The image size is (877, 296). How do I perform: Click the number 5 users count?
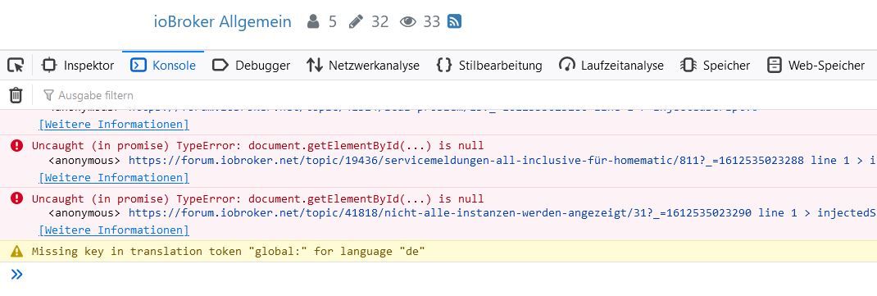[x=332, y=22]
